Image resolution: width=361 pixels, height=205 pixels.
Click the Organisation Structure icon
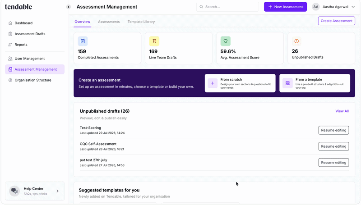10,80
